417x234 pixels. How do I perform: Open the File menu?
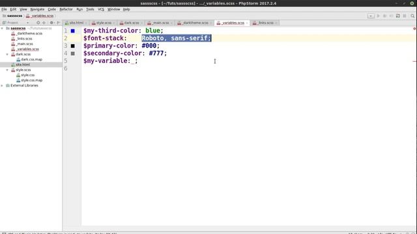click(x=4, y=9)
